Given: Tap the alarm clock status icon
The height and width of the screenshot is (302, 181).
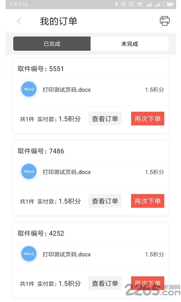Looking at the screenshot, I should tap(131, 4).
